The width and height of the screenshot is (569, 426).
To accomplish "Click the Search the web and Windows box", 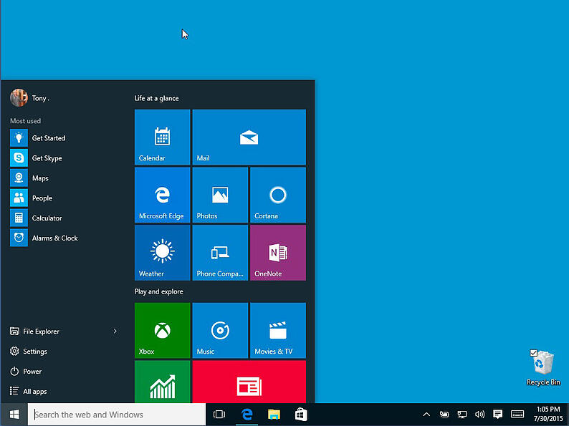I will pyautogui.click(x=117, y=415).
